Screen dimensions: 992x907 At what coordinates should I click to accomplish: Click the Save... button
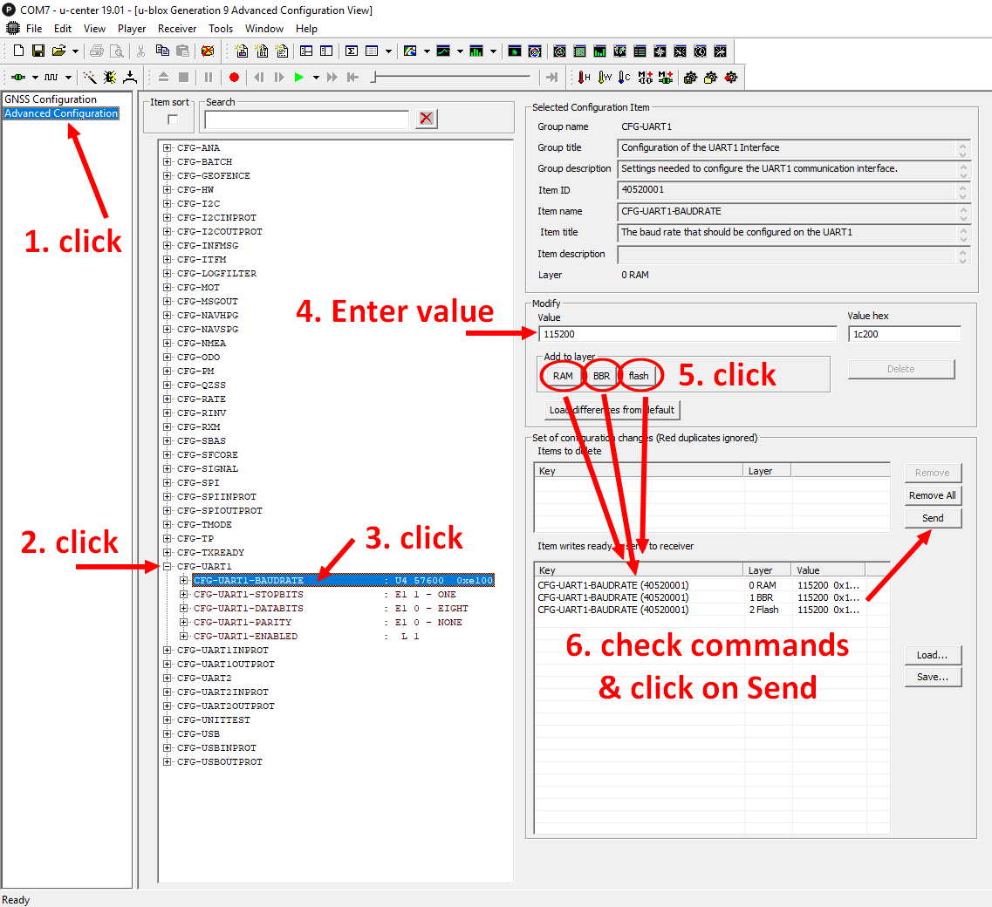pyautogui.click(x=933, y=677)
